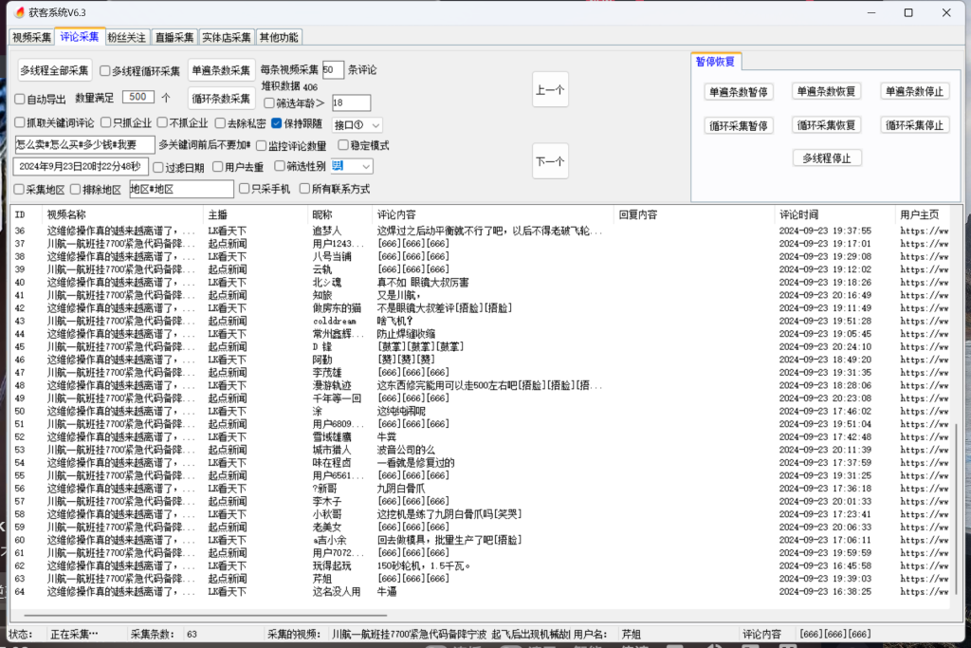Stop all threads with 多线程停止
The image size is (971, 648).
pyautogui.click(x=826, y=158)
